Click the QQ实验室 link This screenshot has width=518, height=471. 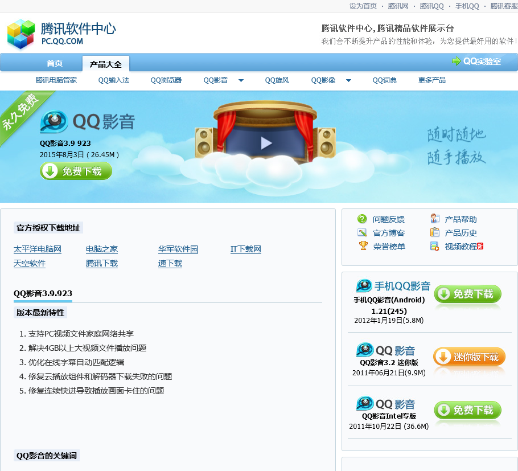[482, 61]
